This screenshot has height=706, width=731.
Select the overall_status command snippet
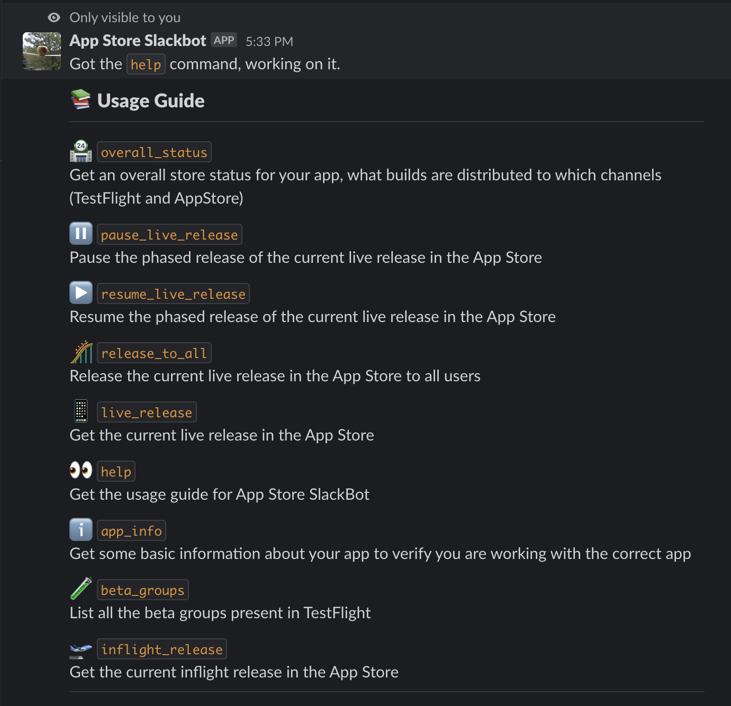pos(154,152)
